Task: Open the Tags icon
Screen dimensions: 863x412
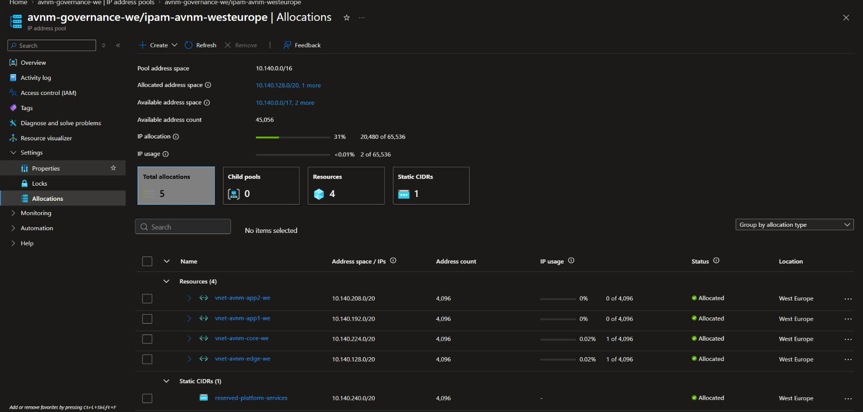Action: (x=13, y=108)
